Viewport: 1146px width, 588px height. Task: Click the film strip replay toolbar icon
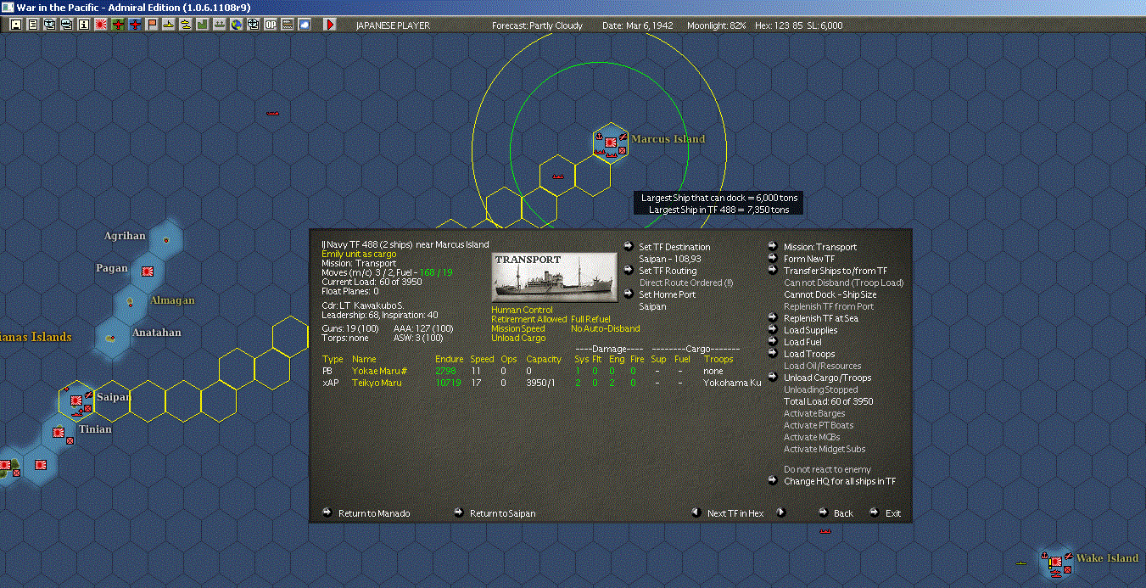coord(288,25)
